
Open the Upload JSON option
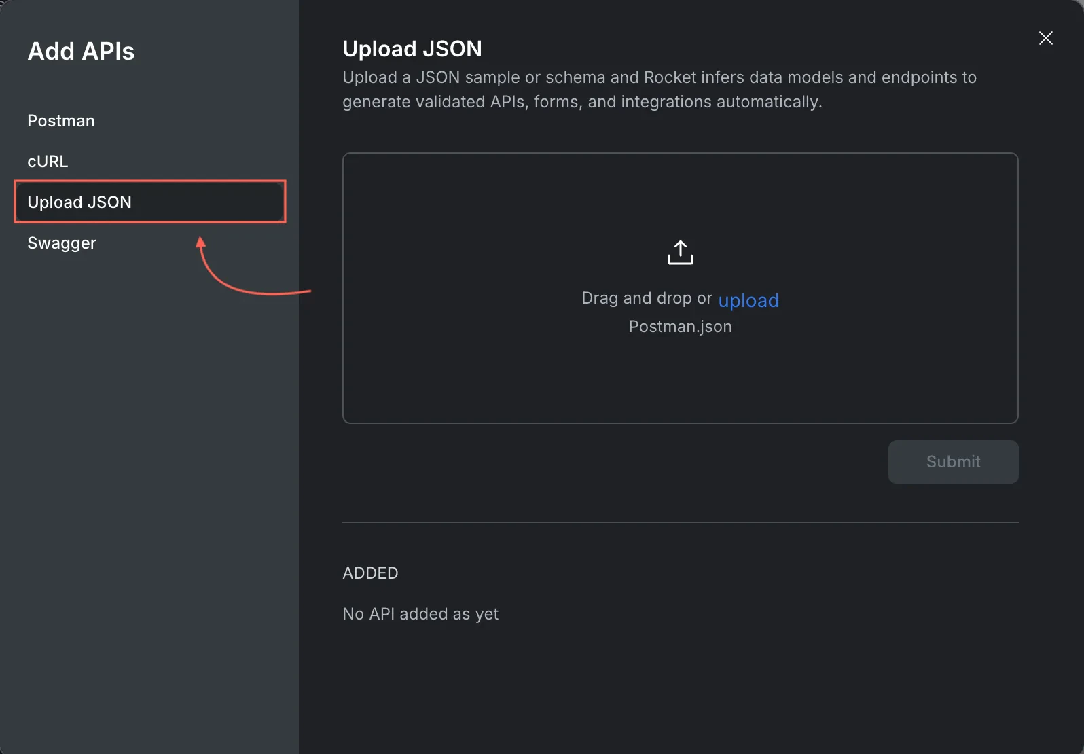[150, 202]
